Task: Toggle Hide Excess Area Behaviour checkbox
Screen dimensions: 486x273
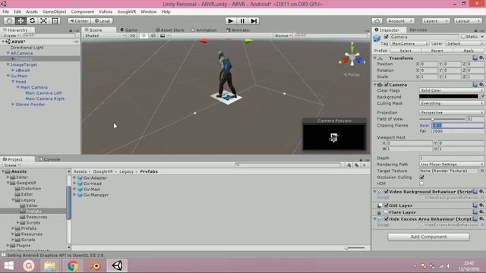Action: 387,219
